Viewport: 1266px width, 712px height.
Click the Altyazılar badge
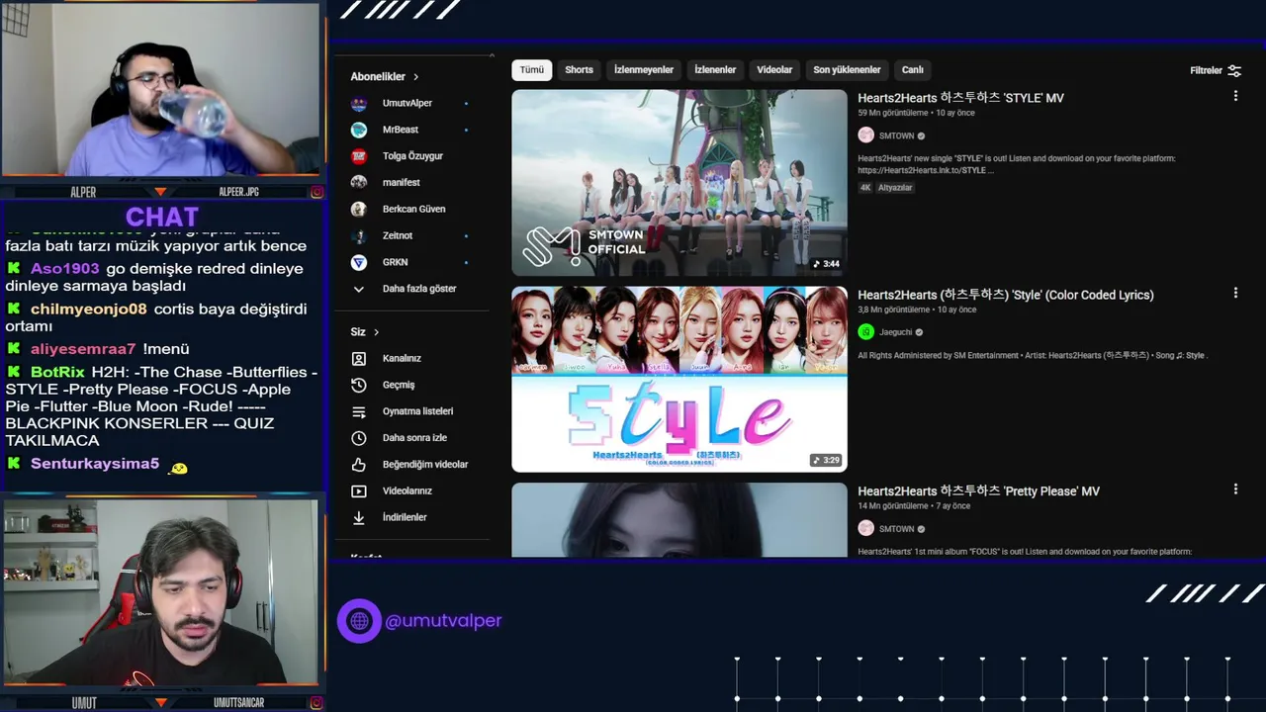coord(895,188)
